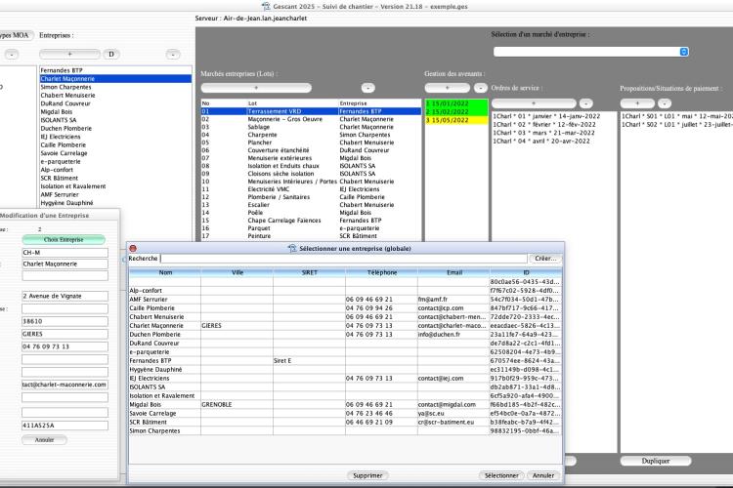Select AMF Serrurier row in dialog table

[x=345, y=300]
